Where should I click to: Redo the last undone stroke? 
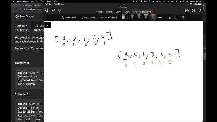coord(60,11)
